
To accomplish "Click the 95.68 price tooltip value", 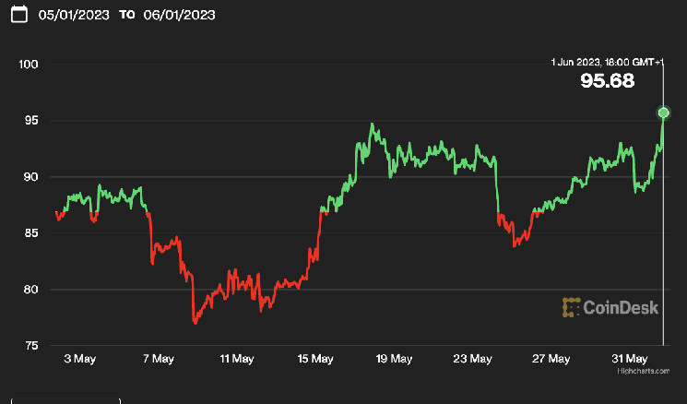I will coord(608,81).
